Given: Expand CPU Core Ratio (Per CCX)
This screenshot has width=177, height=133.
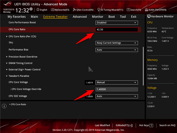Looking at the screenshot, I should [22, 36].
